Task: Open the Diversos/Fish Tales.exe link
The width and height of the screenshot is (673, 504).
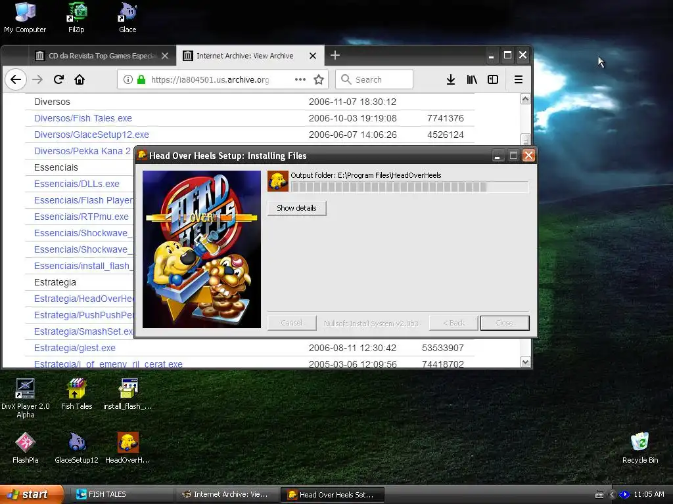Action: click(83, 118)
